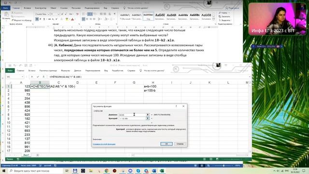The height and width of the screenshot is (174, 309).
Task: Click cell containing 'a+b<100'
Action: coord(153,87)
